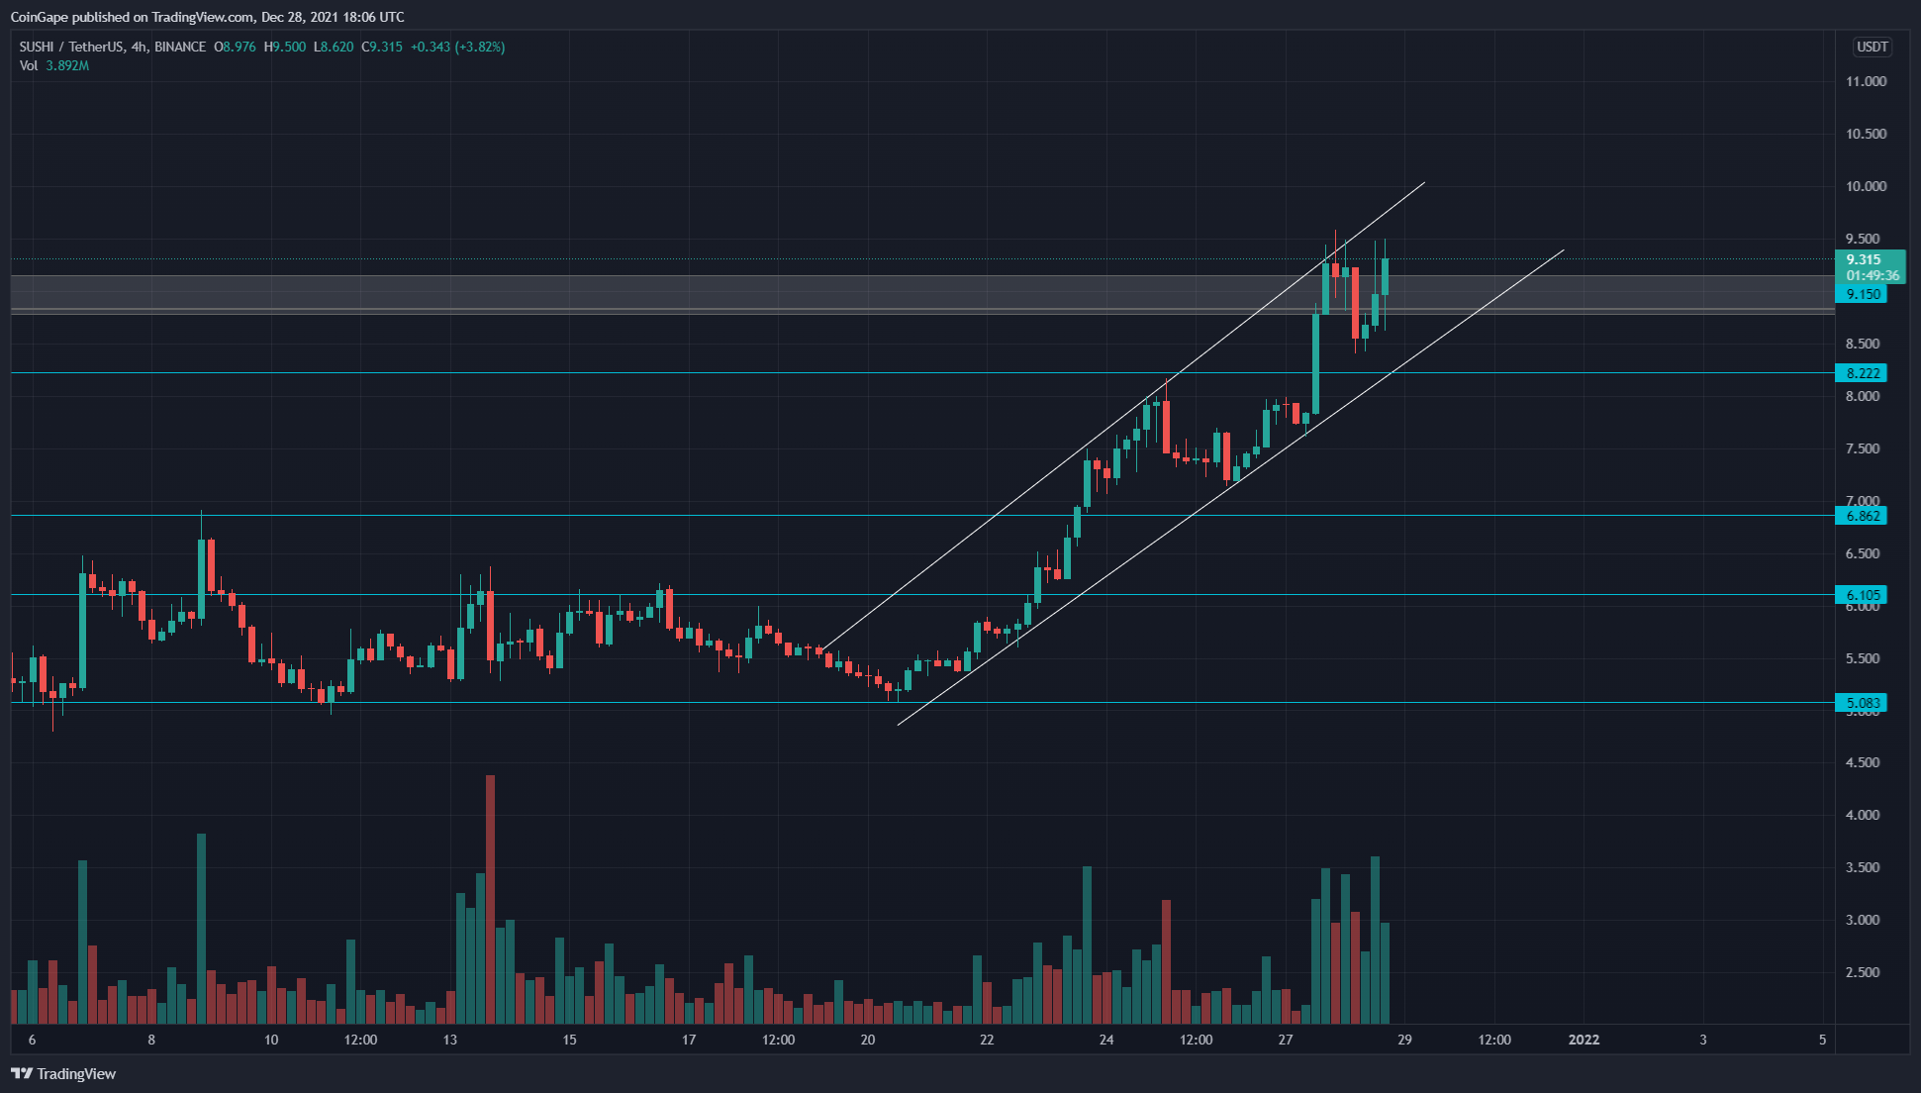Click the 15 date label on time axis
1921x1093 pixels.
pos(569,1040)
